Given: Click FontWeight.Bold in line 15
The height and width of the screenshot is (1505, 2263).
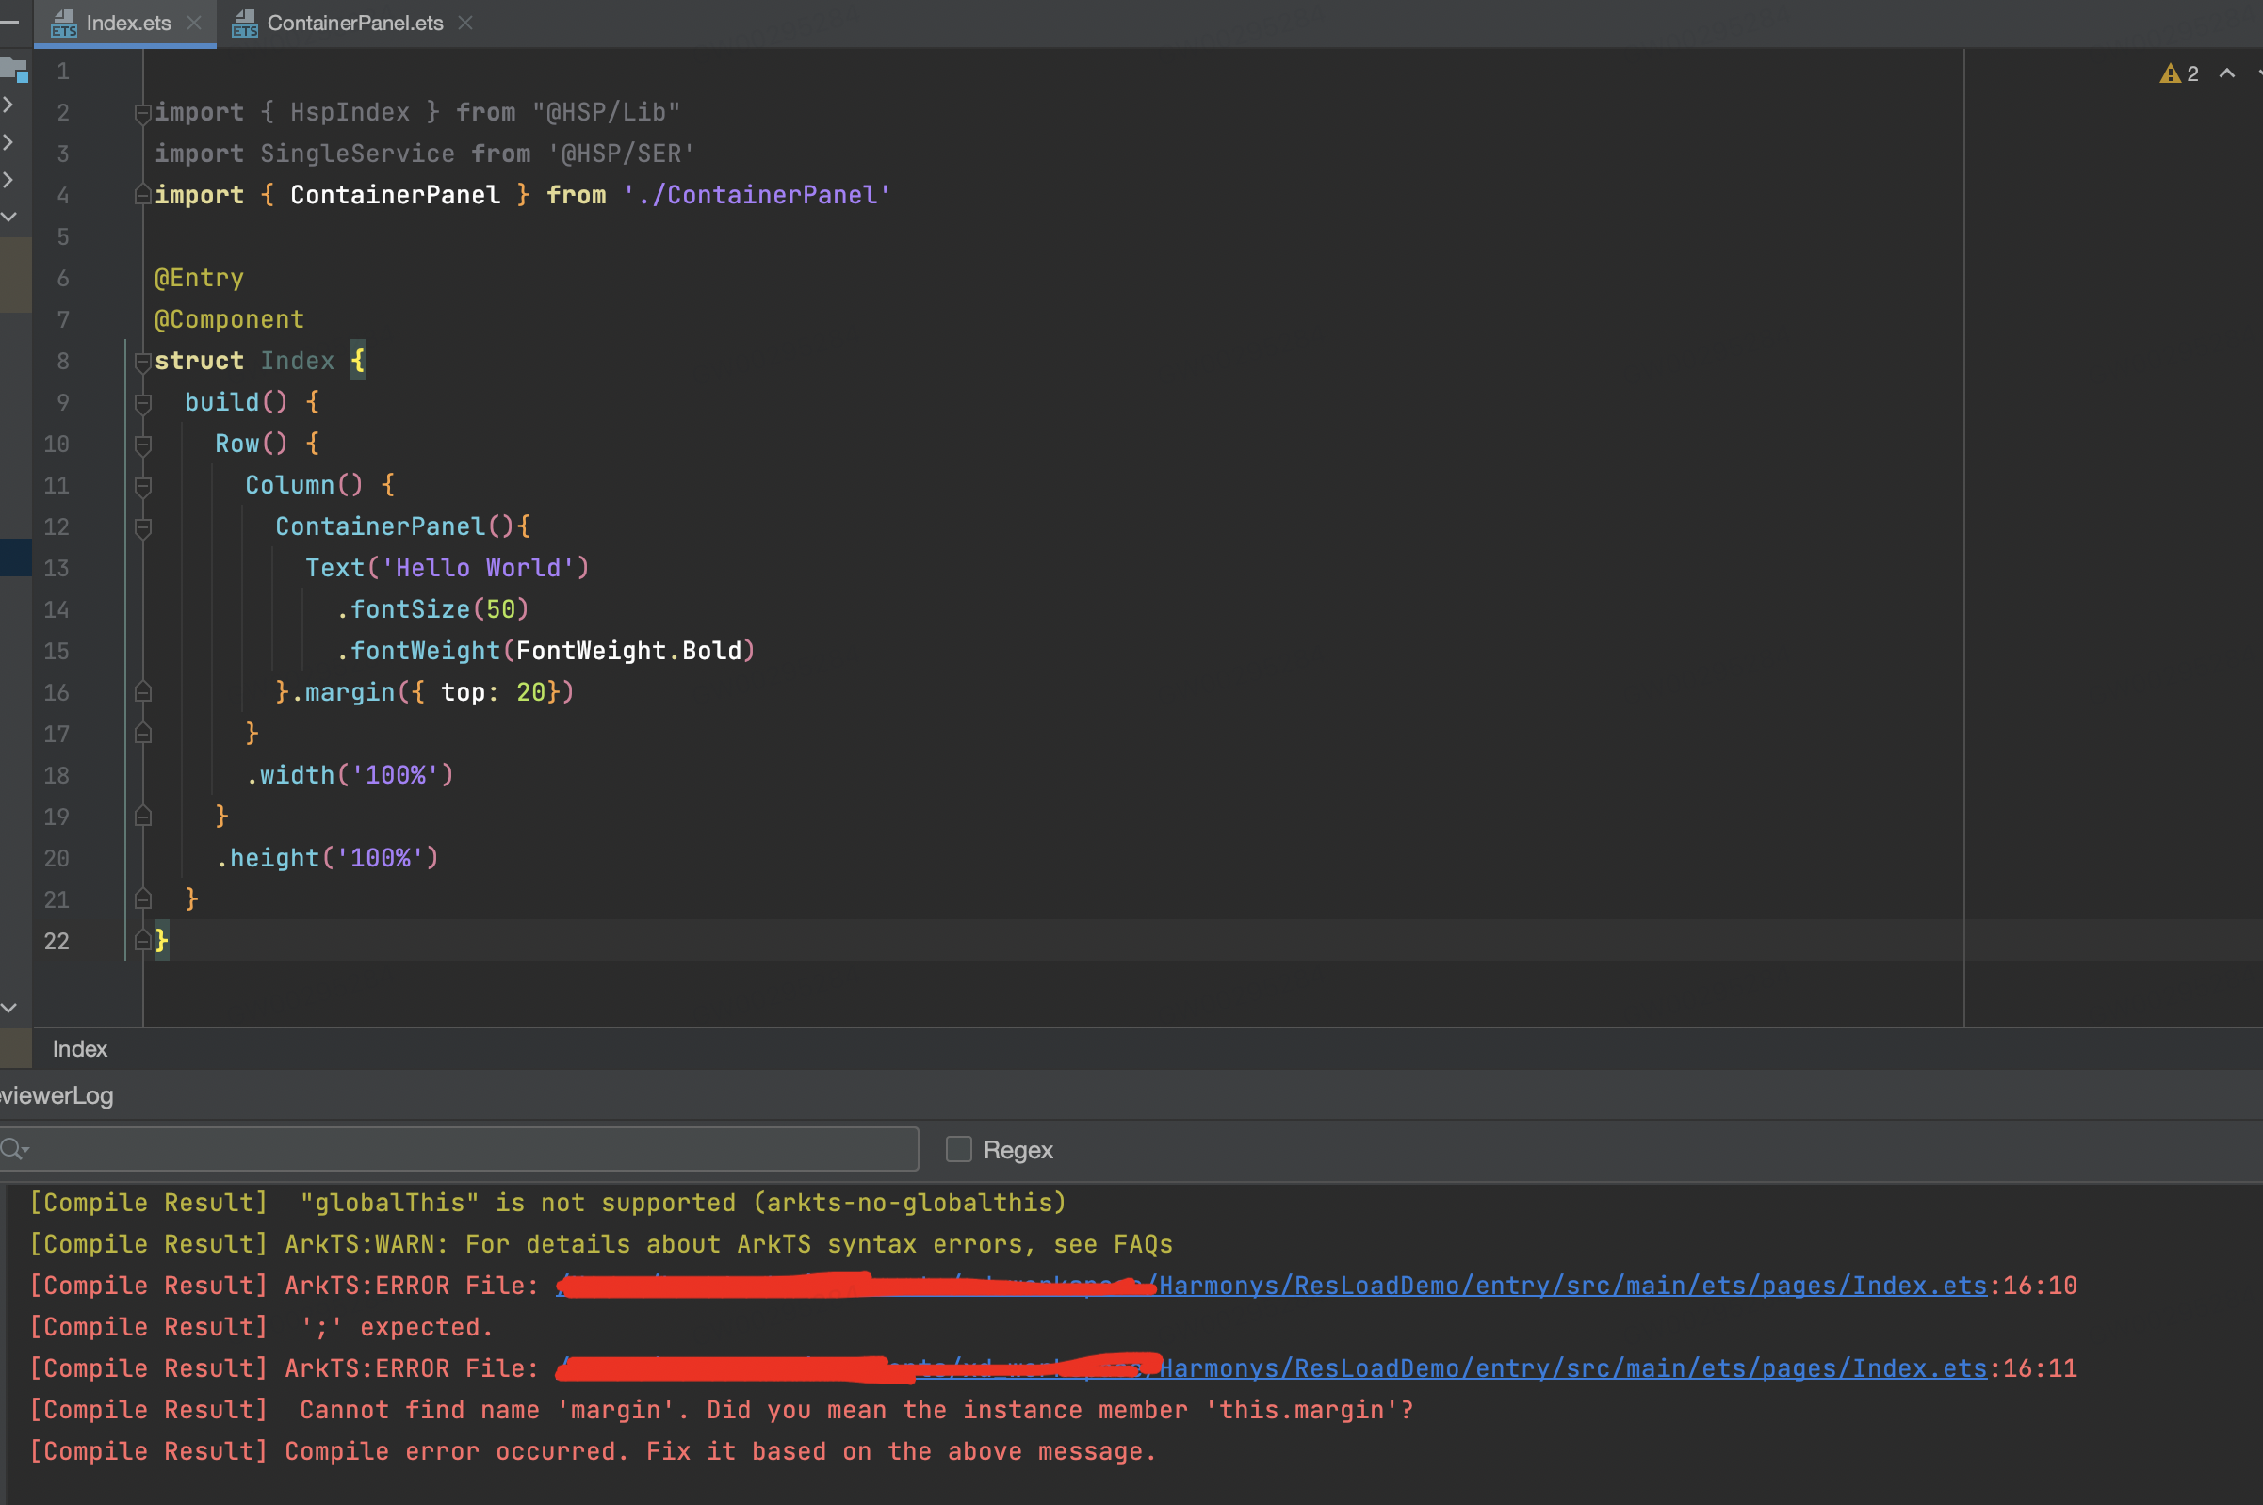Looking at the screenshot, I should coord(629,651).
